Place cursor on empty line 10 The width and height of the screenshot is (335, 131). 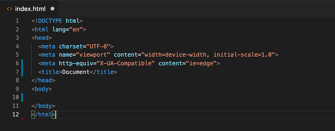(x=179, y=97)
